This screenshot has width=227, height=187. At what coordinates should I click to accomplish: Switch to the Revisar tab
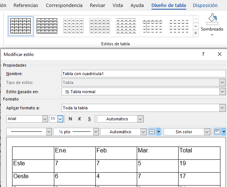coord(98,6)
